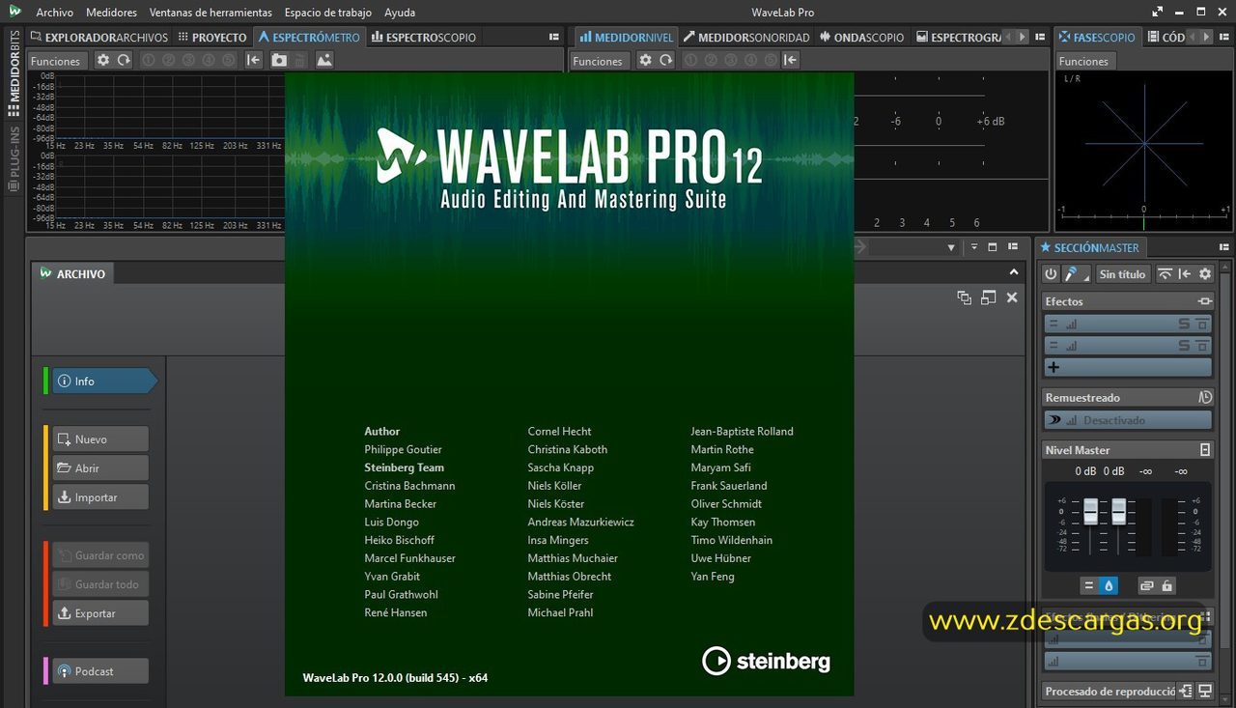The width and height of the screenshot is (1236, 708).
Task: Adjust the left master level fader
Action: (x=1090, y=512)
